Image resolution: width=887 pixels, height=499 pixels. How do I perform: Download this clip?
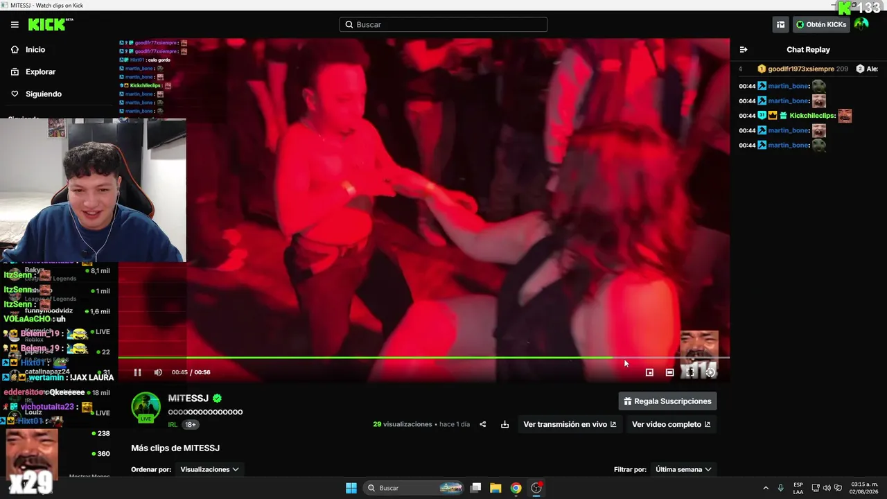(x=505, y=424)
